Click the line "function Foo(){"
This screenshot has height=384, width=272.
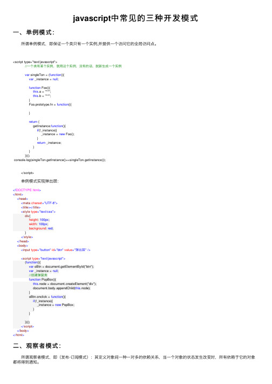[39, 88]
